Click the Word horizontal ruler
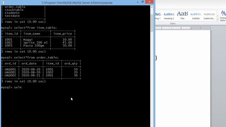 (183, 28)
